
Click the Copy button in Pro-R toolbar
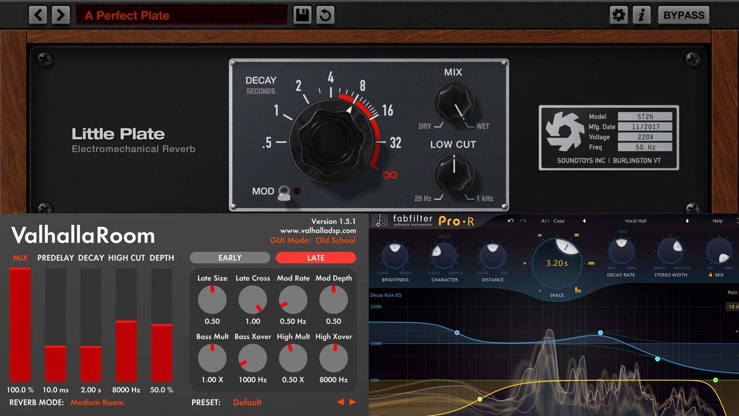click(559, 221)
